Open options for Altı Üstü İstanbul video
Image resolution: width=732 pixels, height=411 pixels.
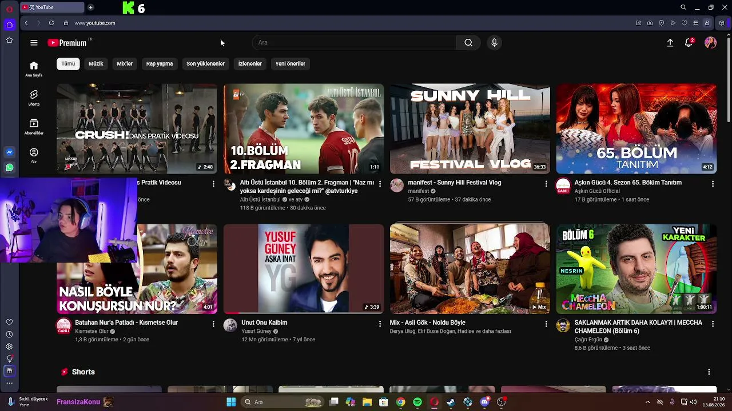coord(380,184)
